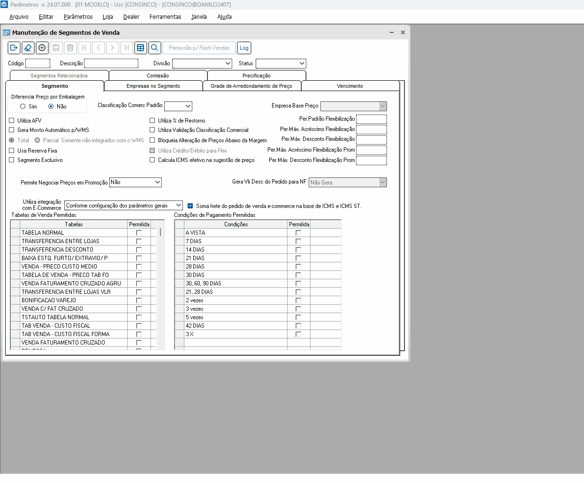Viewport: 584px width, 483px height.
Task: Open the Empresa Base Preço dropdown
Action: tap(354, 106)
